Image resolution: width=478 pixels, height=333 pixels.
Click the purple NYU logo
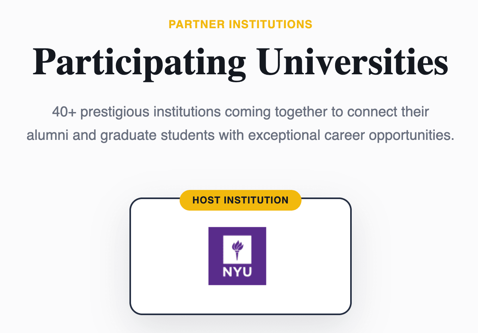click(237, 256)
